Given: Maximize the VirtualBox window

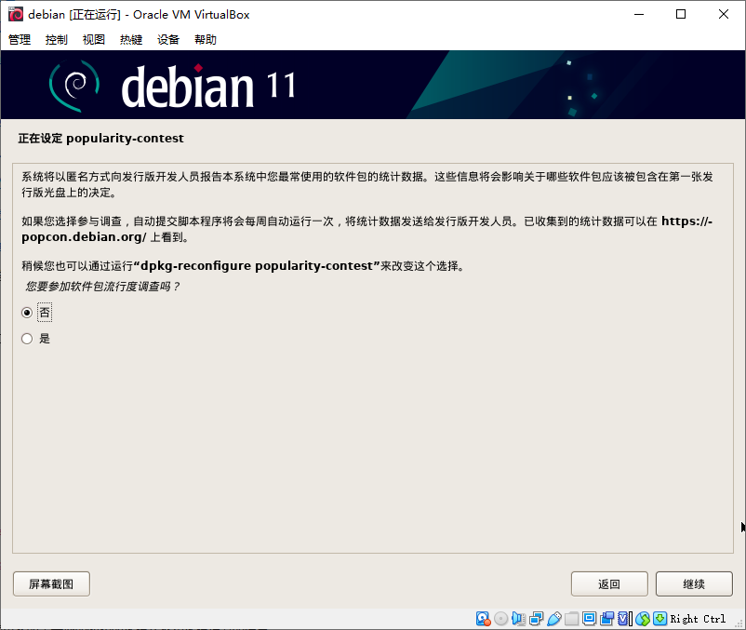Looking at the screenshot, I should tap(681, 14).
